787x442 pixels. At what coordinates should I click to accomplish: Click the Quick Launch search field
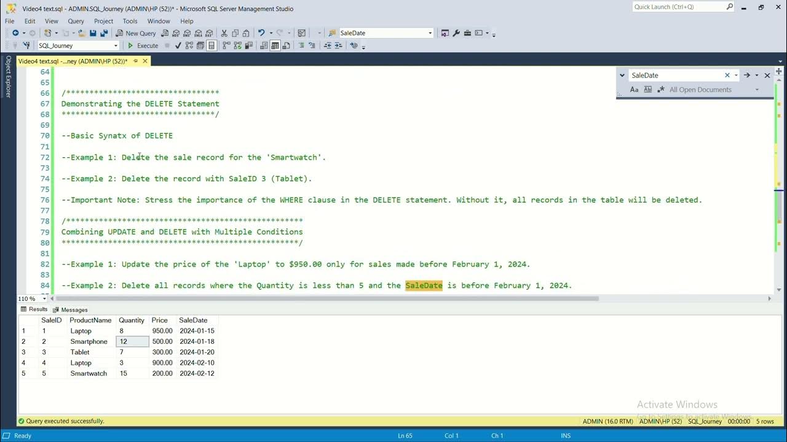683,7
